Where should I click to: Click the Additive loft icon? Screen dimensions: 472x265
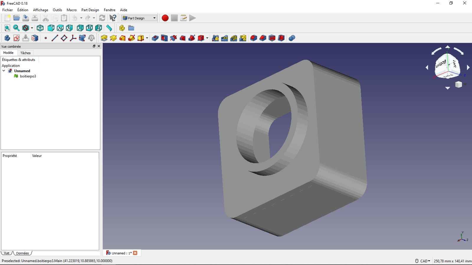[x=122, y=38]
